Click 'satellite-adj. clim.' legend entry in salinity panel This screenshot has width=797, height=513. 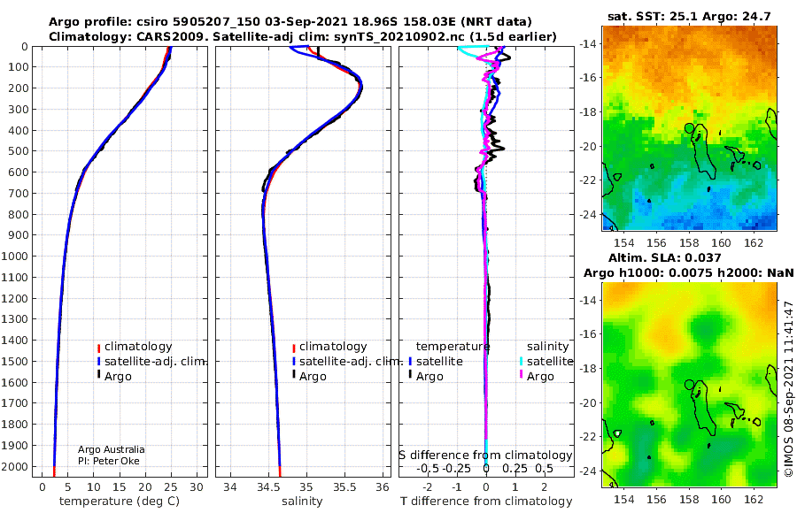(351, 362)
